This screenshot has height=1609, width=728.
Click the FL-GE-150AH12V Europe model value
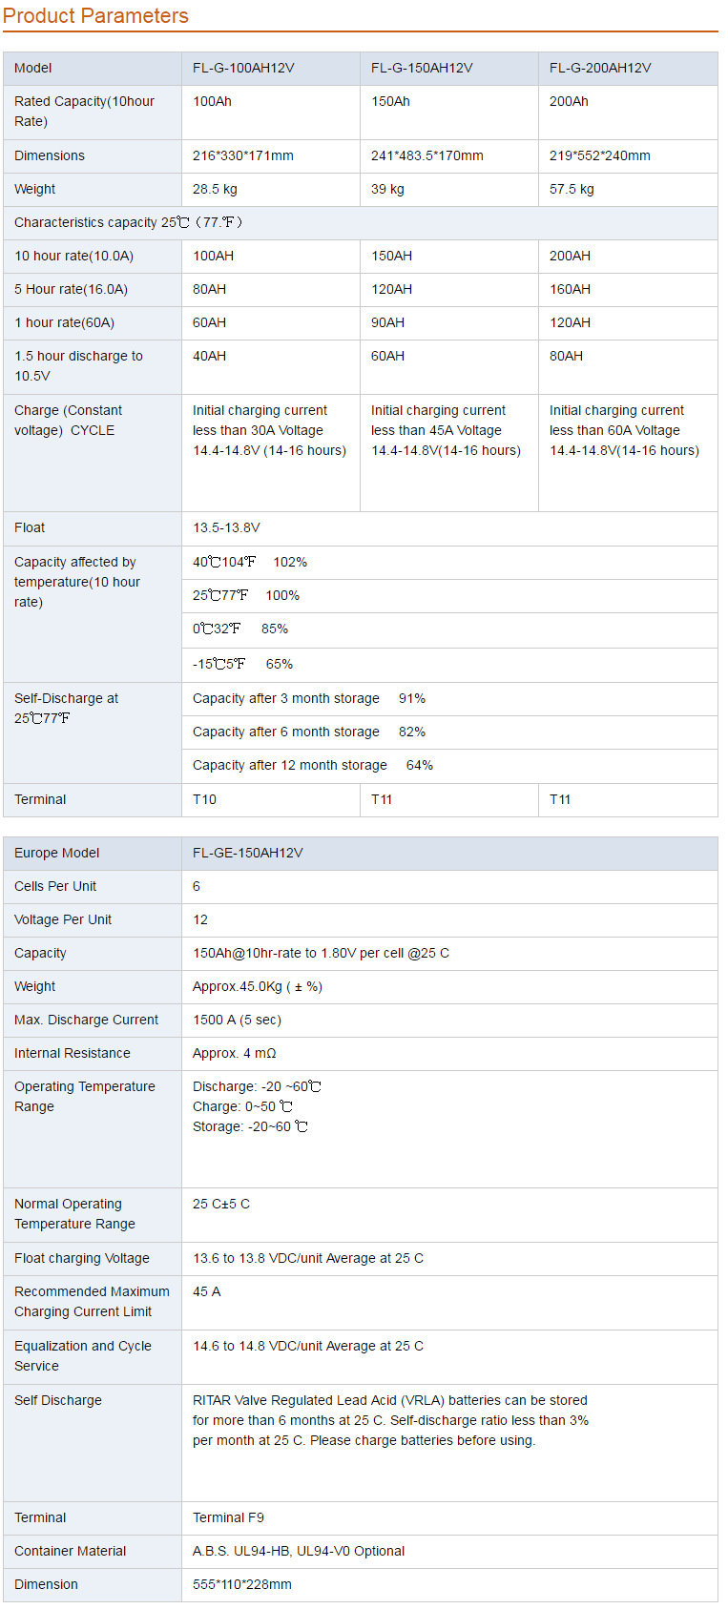pos(247,853)
